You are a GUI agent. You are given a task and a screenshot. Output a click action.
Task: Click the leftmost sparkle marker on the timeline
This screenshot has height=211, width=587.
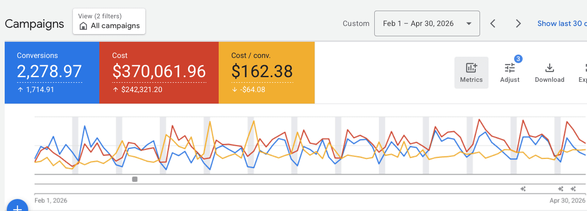coord(523,189)
